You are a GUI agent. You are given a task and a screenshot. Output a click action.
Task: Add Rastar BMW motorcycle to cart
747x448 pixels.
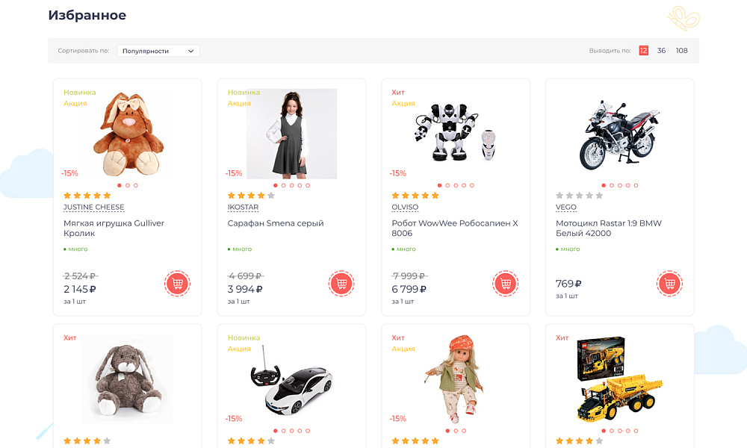coord(670,284)
